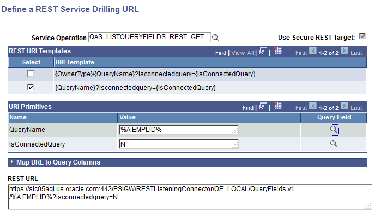
Task: Click the {OwnerType}/{QueryName} URI template text
Action: point(155,74)
